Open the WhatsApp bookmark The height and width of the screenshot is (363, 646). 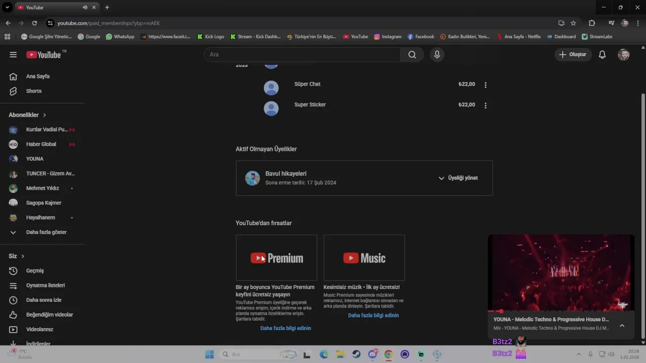(x=120, y=37)
